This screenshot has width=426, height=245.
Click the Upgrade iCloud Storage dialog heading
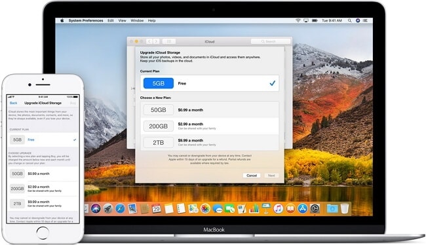click(x=160, y=52)
